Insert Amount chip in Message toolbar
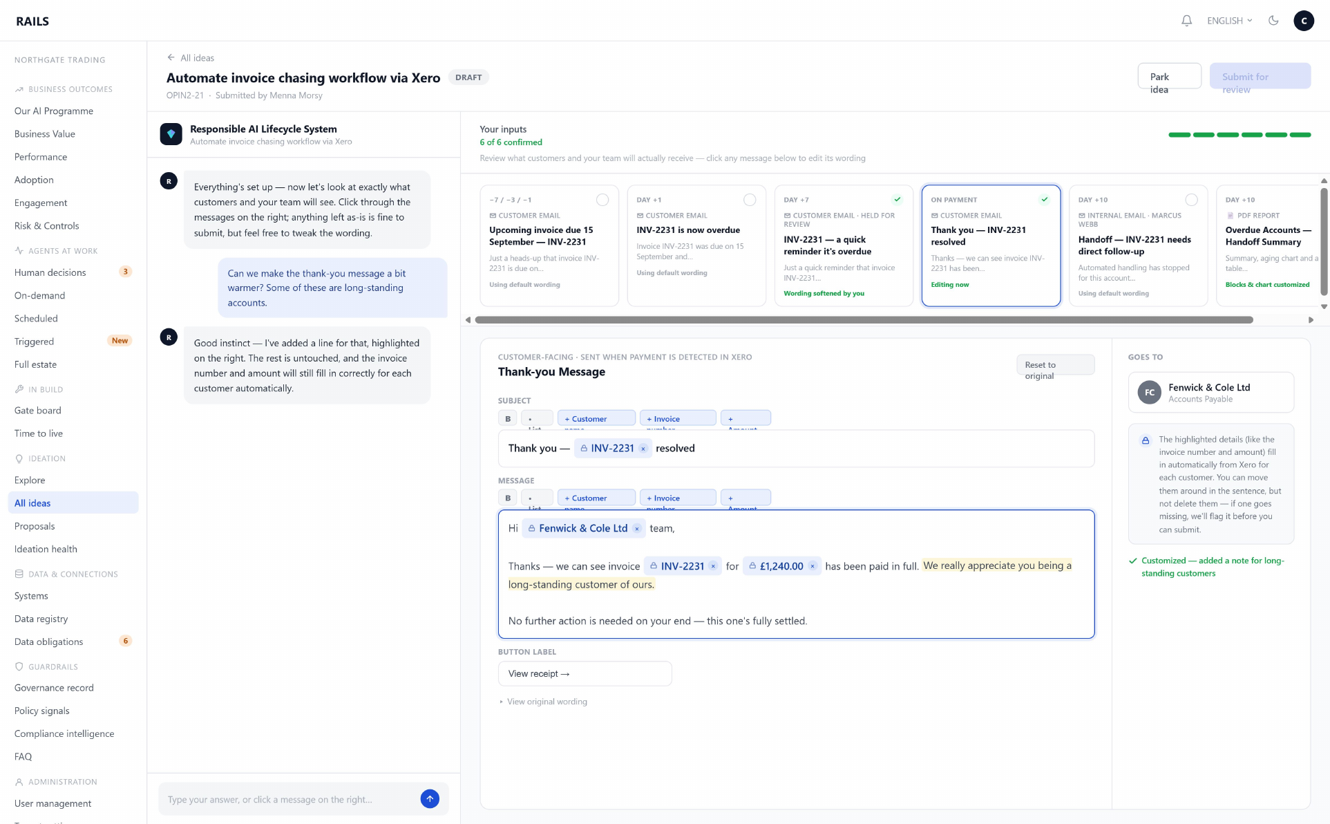Image resolution: width=1330 pixels, height=824 pixels. click(745, 498)
